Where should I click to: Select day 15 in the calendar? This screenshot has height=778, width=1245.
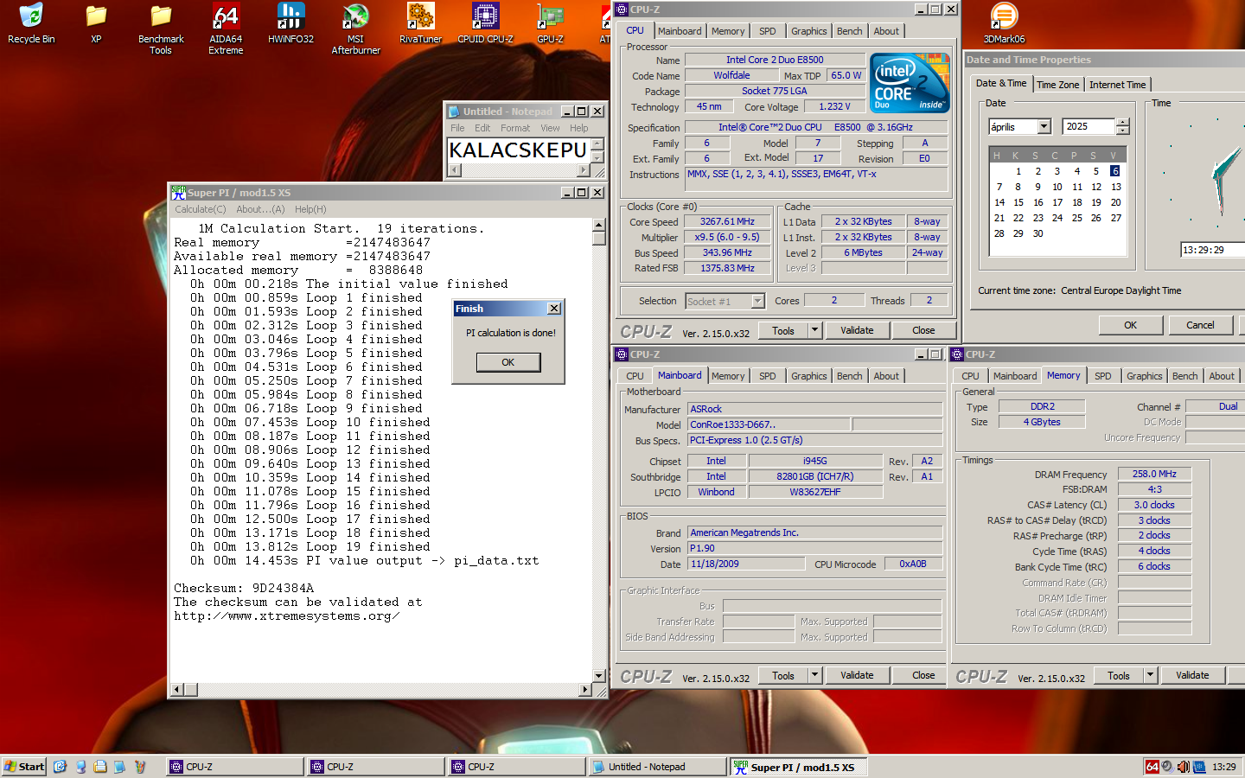tap(1018, 202)
